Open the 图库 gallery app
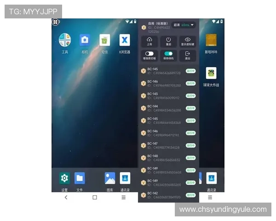Viewport: 276px width, 221px height. point(109,178)
